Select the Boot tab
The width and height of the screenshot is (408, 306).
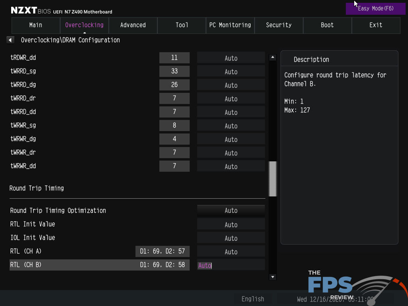(x=327, y=25)
